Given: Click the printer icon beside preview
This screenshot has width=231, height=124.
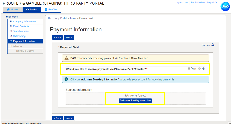Looking at the screenshot, I should (213, 45).
